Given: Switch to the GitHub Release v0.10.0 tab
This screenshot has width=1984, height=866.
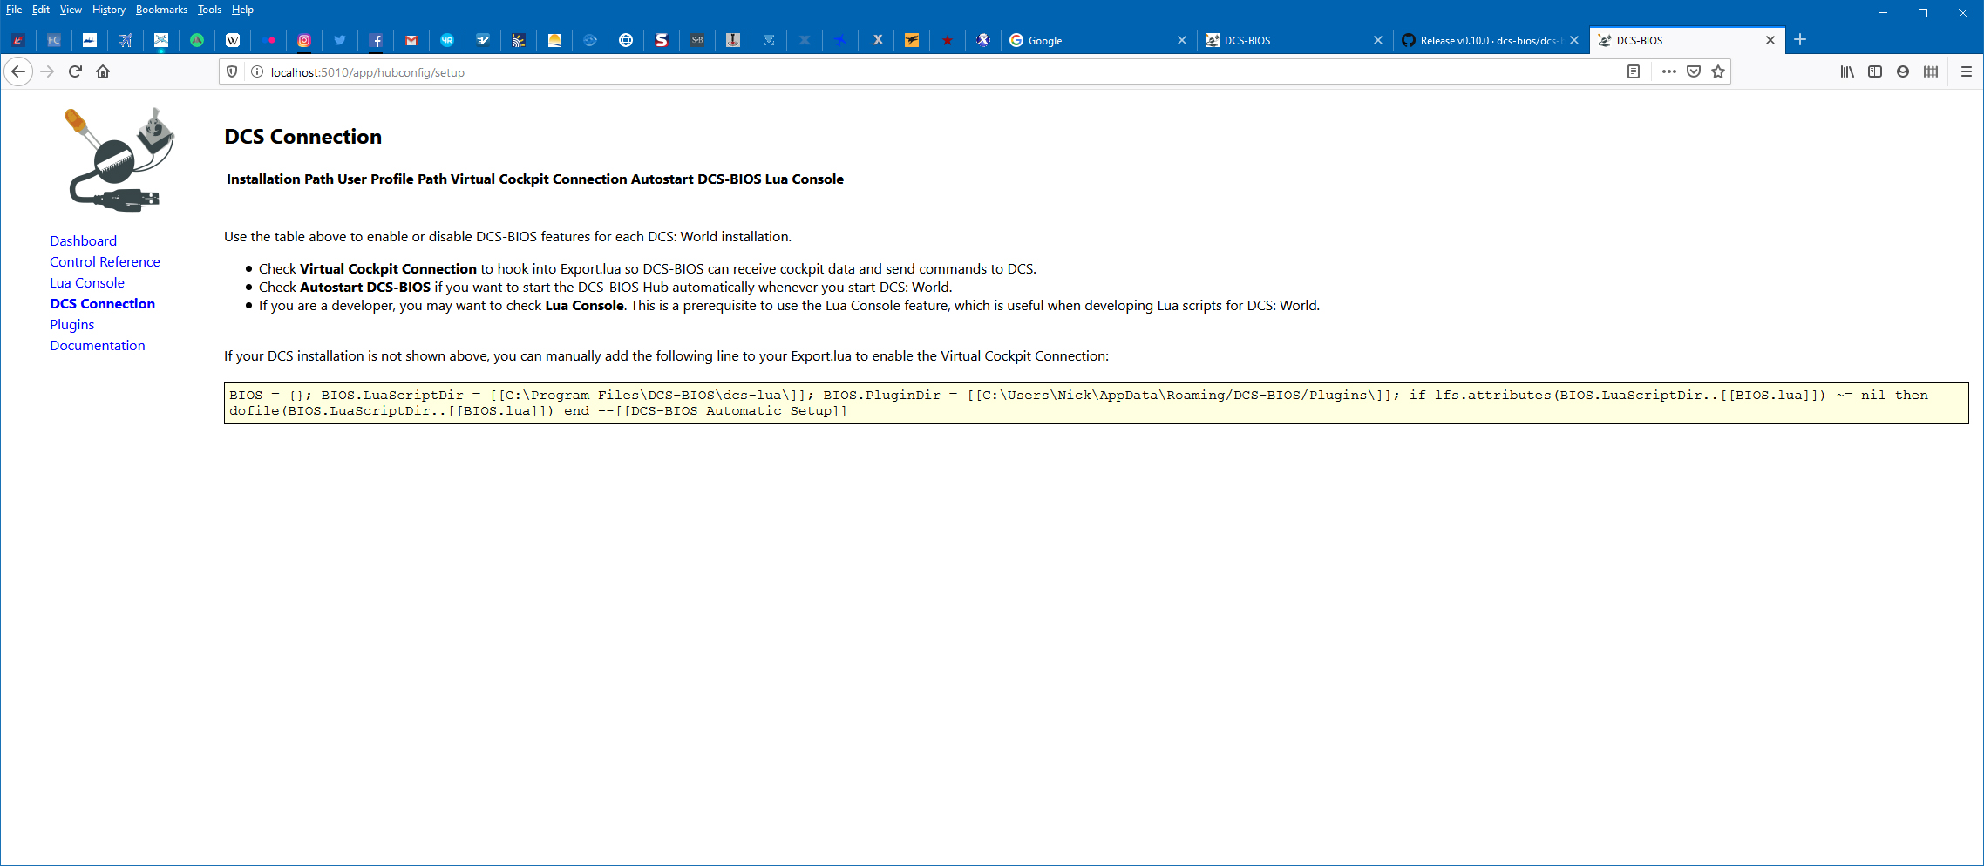Looking at the screenshot, I should tap(1490, 40).
